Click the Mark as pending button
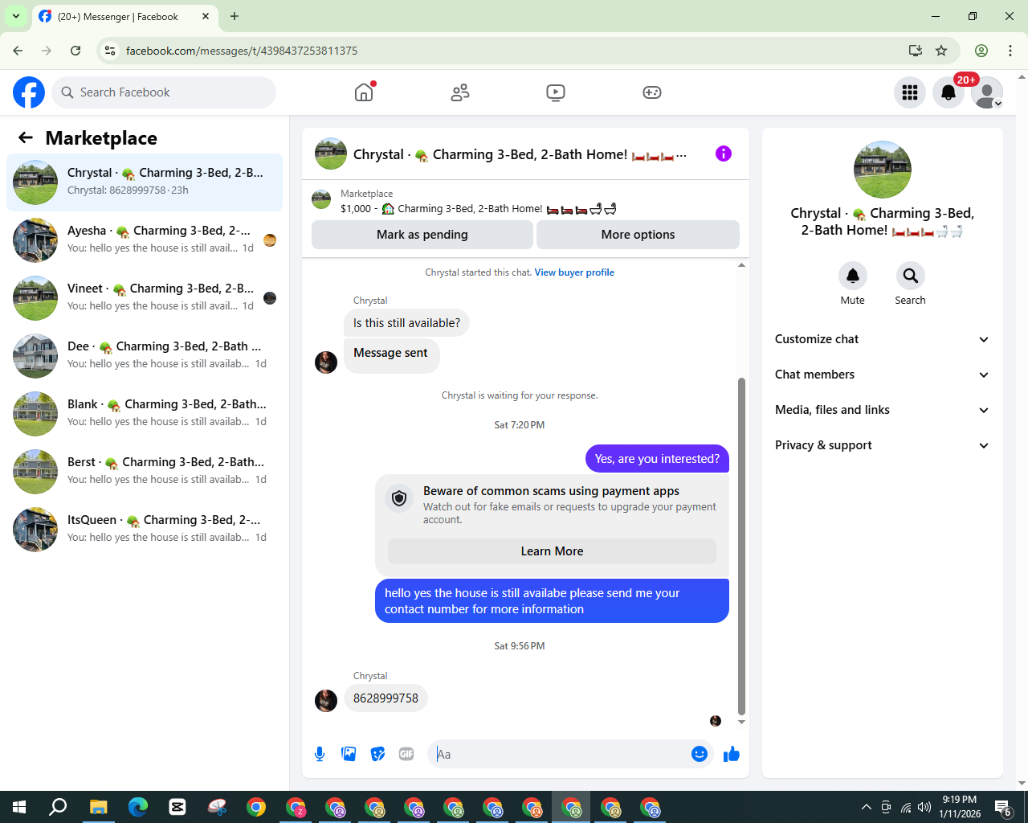The height and width of the screenshot is (823, 1028). coord(422,235)
